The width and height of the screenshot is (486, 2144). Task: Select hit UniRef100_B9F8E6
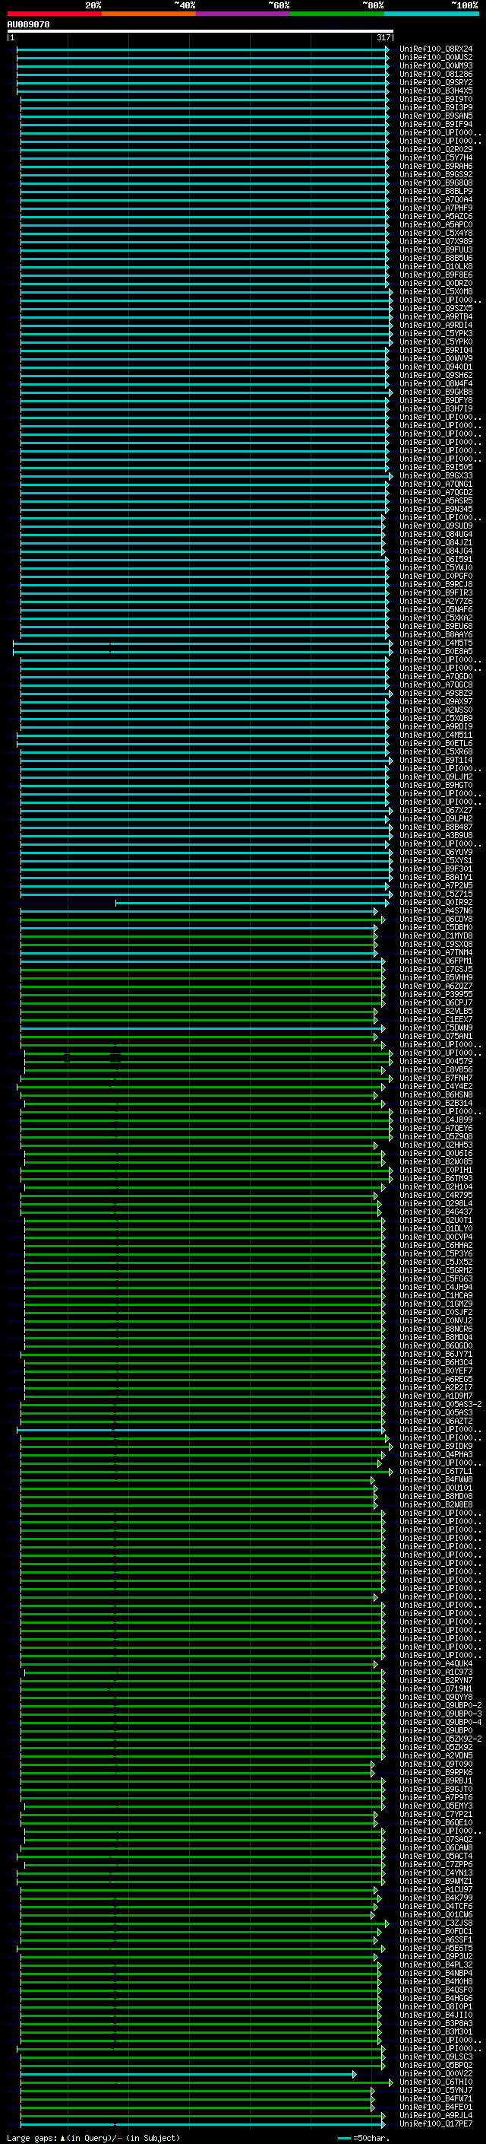coord(436,275)
